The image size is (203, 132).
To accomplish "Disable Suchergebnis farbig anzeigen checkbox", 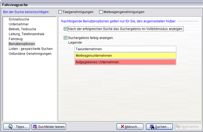I will (x=65, y=38).
